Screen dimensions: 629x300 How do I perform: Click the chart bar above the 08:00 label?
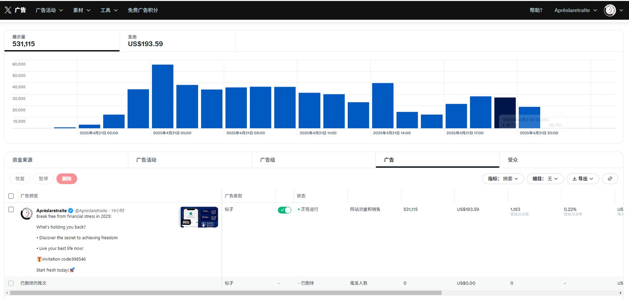tap(236, 108)
